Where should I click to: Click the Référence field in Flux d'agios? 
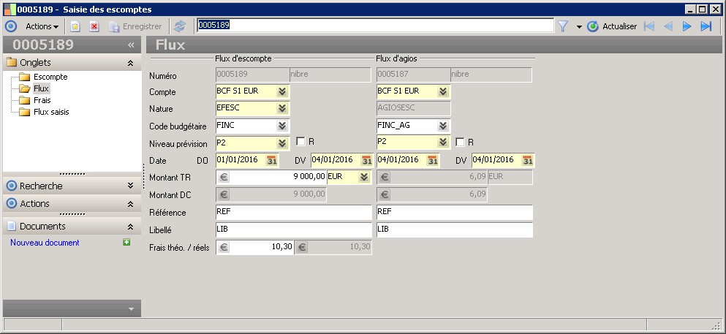click(455, 213)
